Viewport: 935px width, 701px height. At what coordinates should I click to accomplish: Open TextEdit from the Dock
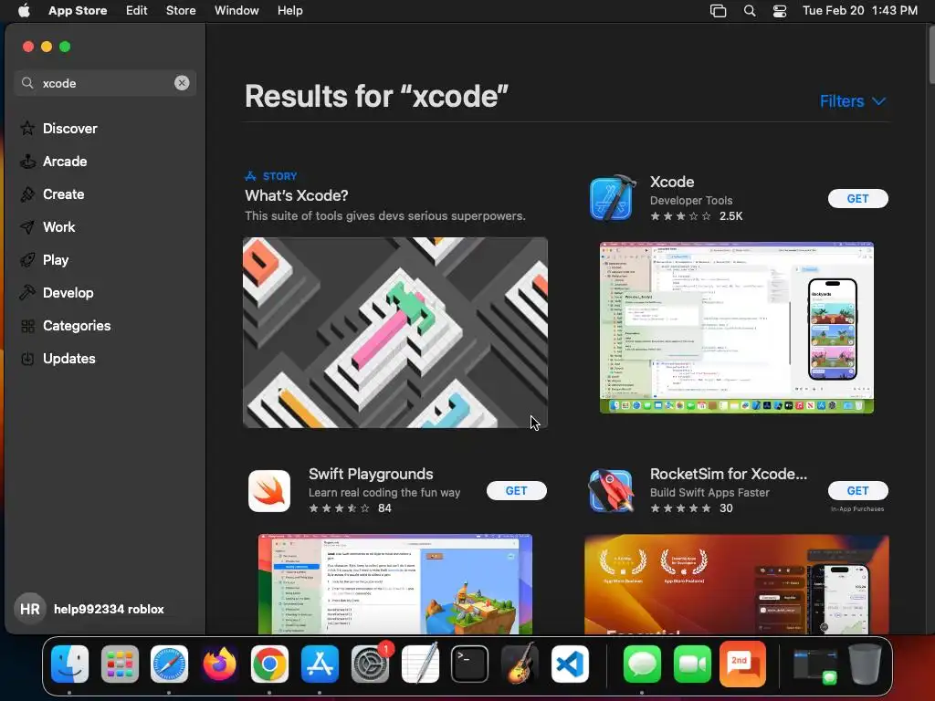[x=420, y=664]
